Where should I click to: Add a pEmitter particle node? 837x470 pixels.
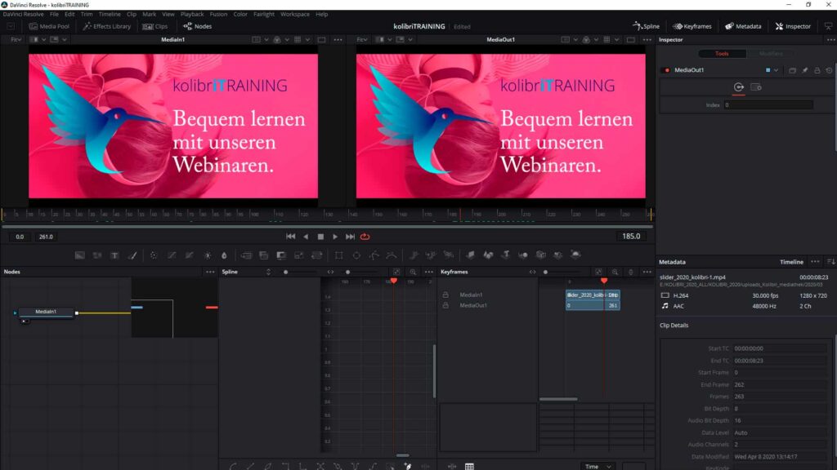pyautogui.click(x=414, y=255)
